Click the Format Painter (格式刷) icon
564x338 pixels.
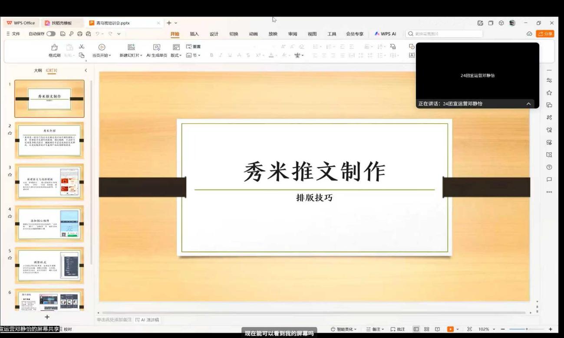54,47
